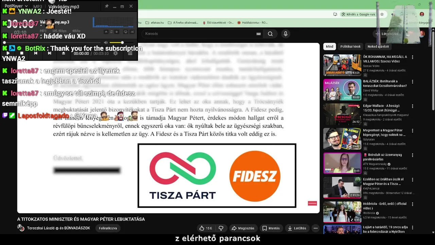This screenshot has height=245, width=435.
Task: Open options menu for ŐK ROHANNAK video
Action: pos(413,58)
